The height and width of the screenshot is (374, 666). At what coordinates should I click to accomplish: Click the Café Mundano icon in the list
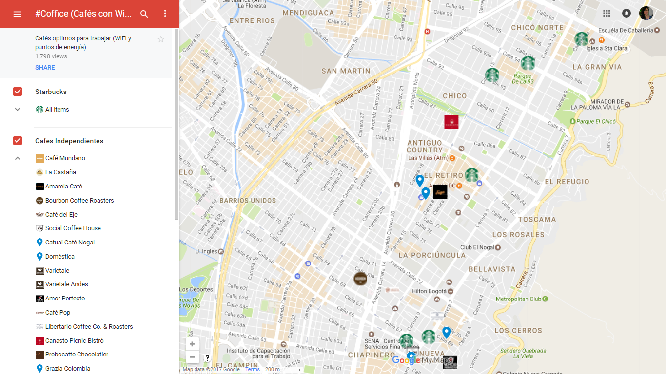39,158
